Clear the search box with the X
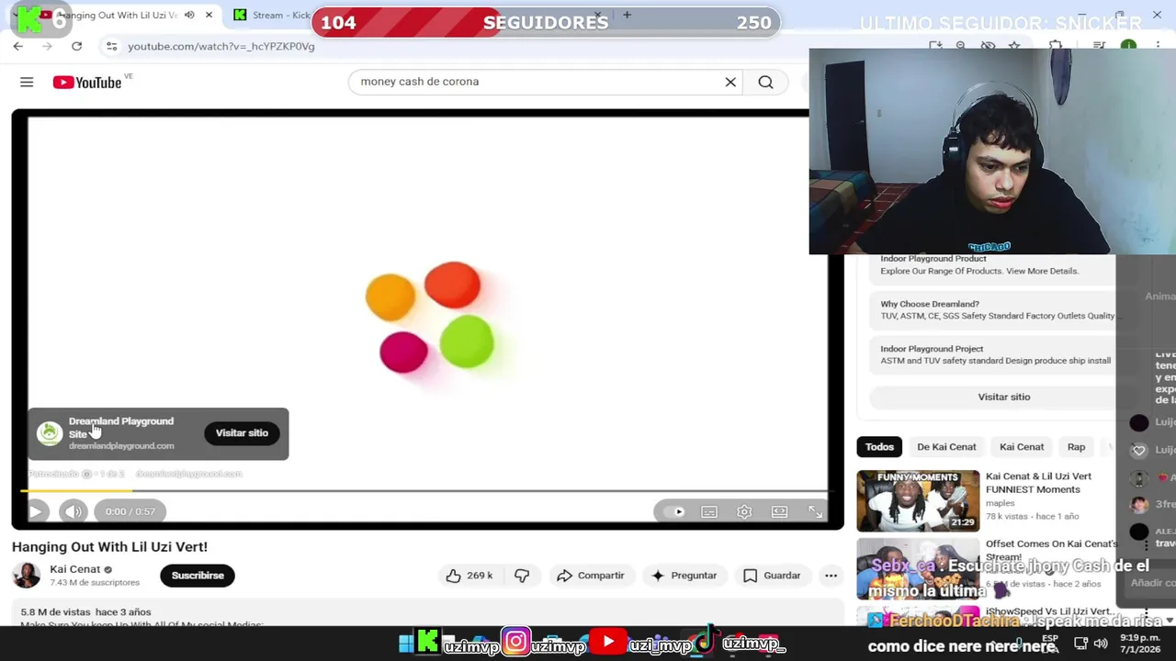The height and width of the screenshot is (661, 1176). click(x=730, y=82)
